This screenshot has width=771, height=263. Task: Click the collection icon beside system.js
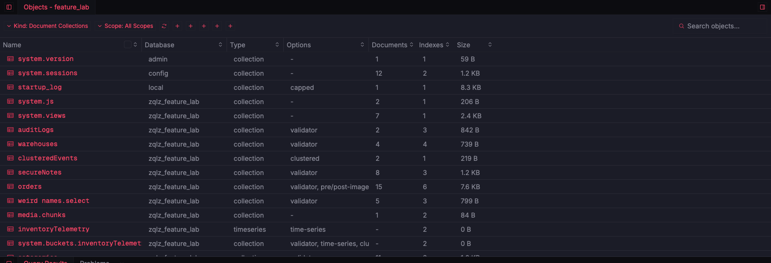click(10, 102)
